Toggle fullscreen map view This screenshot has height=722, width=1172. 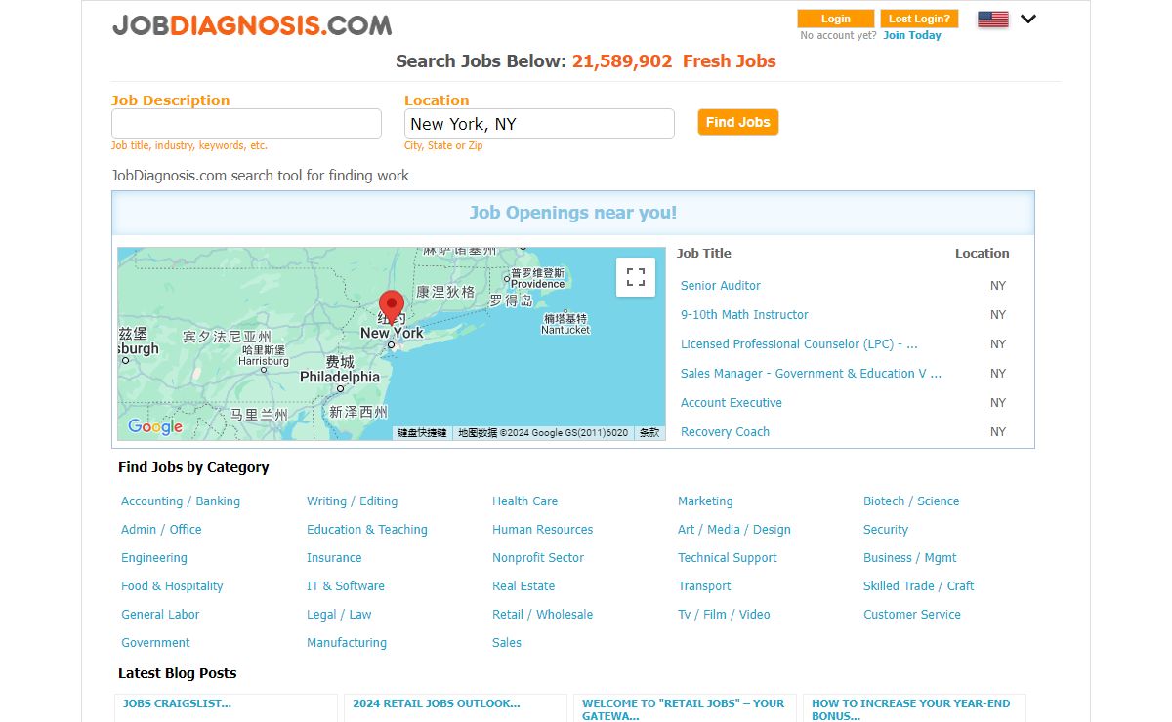(635, 277)
